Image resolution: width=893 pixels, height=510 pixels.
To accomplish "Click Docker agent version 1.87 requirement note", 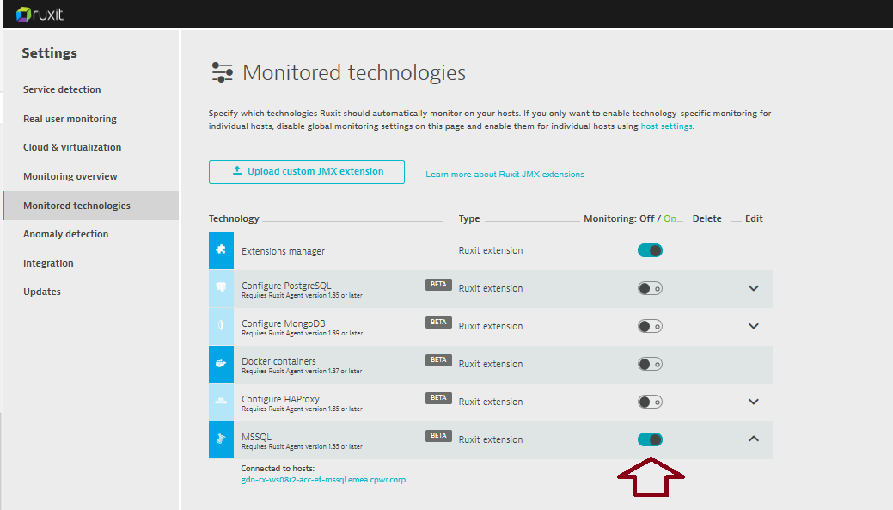I will pyautogui.click(x=302, y=371).
